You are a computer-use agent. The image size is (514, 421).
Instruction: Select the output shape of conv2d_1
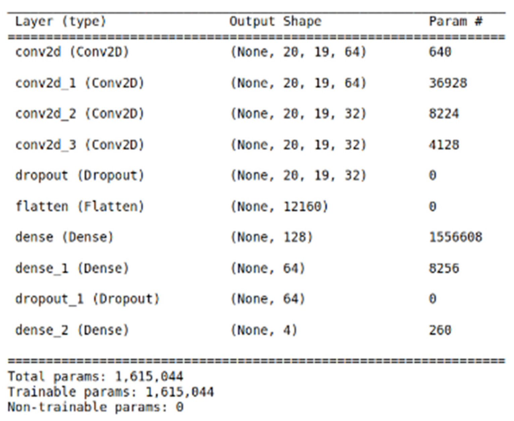pos(298,83)
